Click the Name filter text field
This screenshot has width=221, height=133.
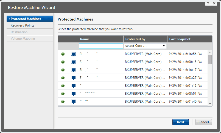pyautogui.click(x=101, y=46)
